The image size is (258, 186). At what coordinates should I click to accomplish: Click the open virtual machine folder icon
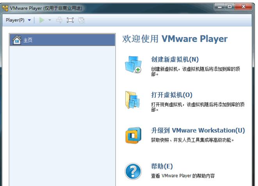(132, 100)
